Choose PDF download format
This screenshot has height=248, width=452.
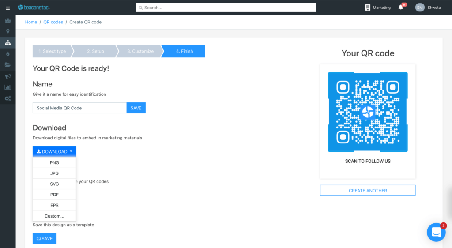pyautogui.click(x=54, y=195)
